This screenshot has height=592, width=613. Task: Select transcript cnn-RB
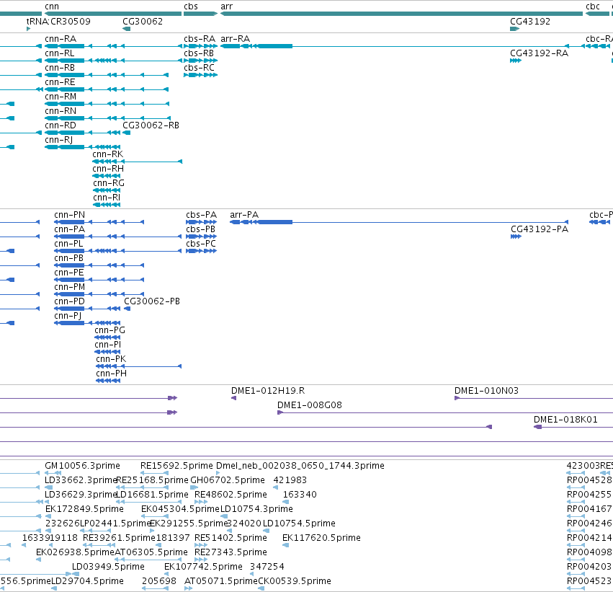coord(60,68)
